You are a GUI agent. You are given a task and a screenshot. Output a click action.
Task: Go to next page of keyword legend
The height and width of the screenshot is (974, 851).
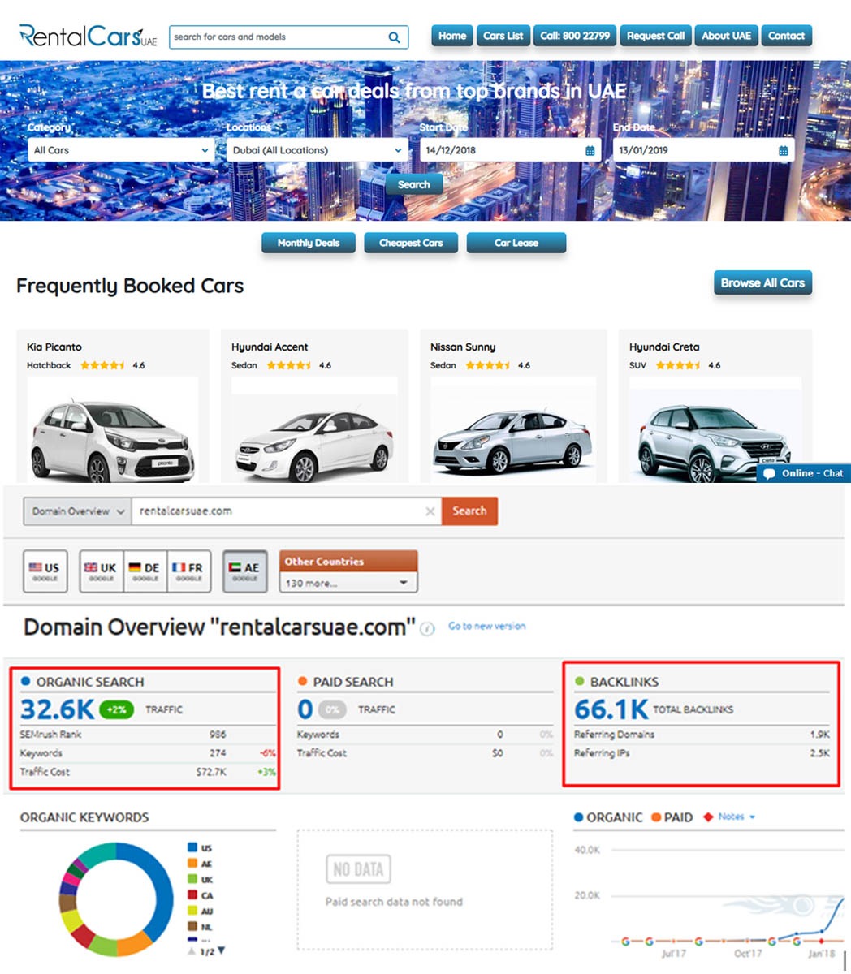pos(221,951)
